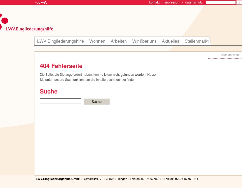Open the impressum link
The width and height of the screenshot is (242, 188).
[172, 2]
